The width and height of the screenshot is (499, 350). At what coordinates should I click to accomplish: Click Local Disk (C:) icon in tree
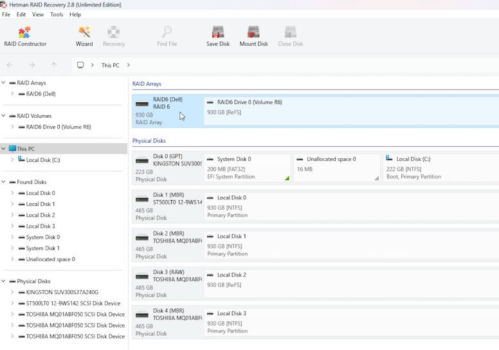point(21,159)
